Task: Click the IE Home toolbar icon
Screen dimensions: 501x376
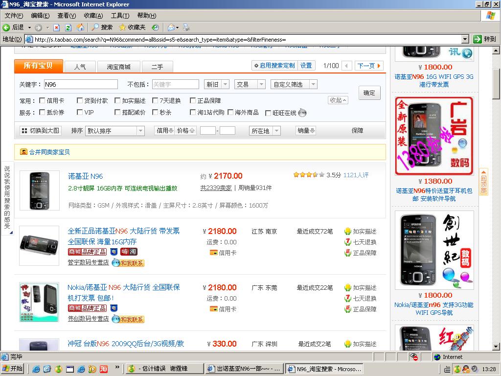Action: tap(80, 27)
